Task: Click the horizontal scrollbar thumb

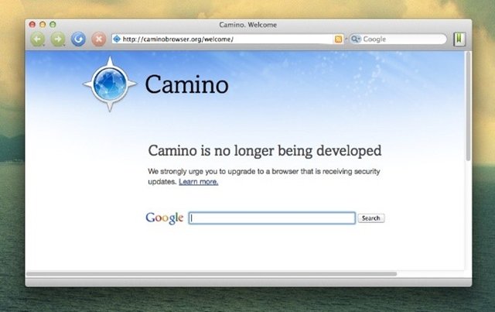Action: [x=211, y=274]
